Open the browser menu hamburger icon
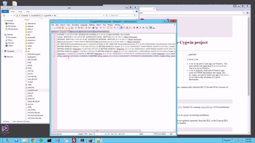Screen dimensions: 255x143 point(247,13)
